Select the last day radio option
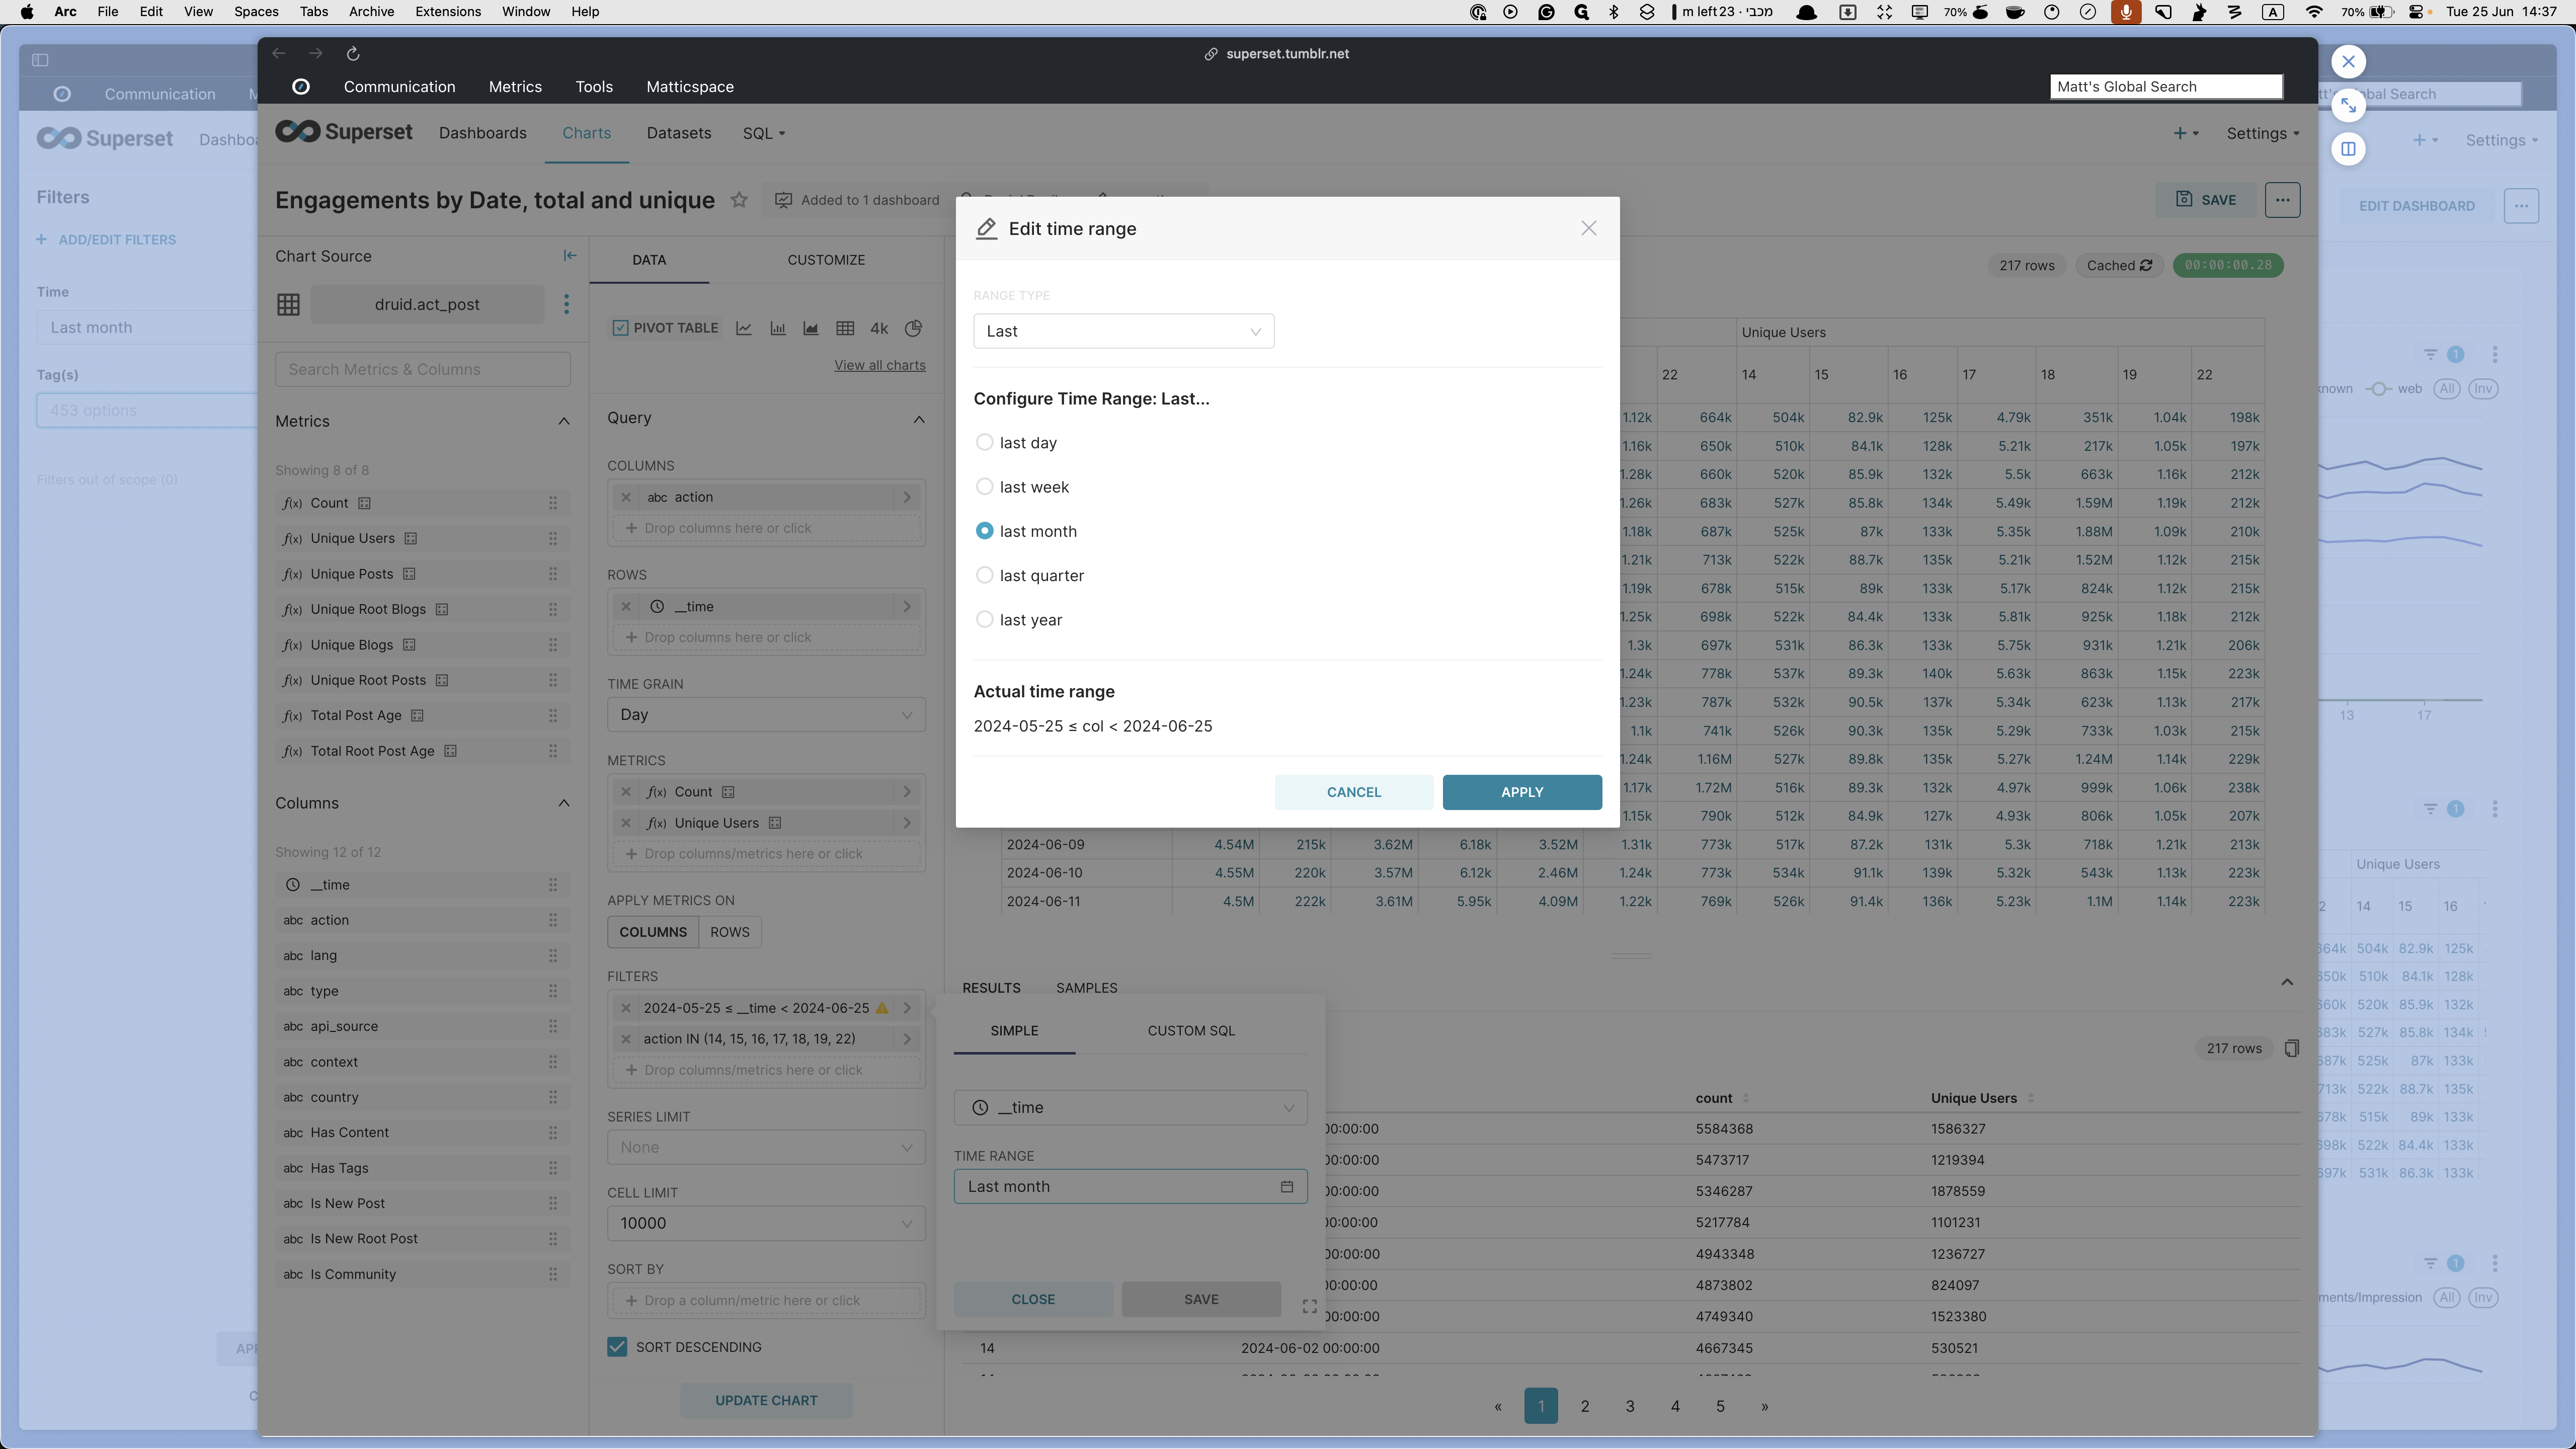 pos(984,442)
